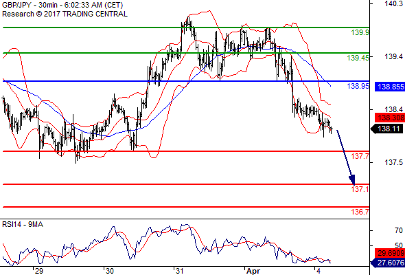Click the Apr date tick on the time axis
Screen dimensions: 405x275
click(253, 271)
